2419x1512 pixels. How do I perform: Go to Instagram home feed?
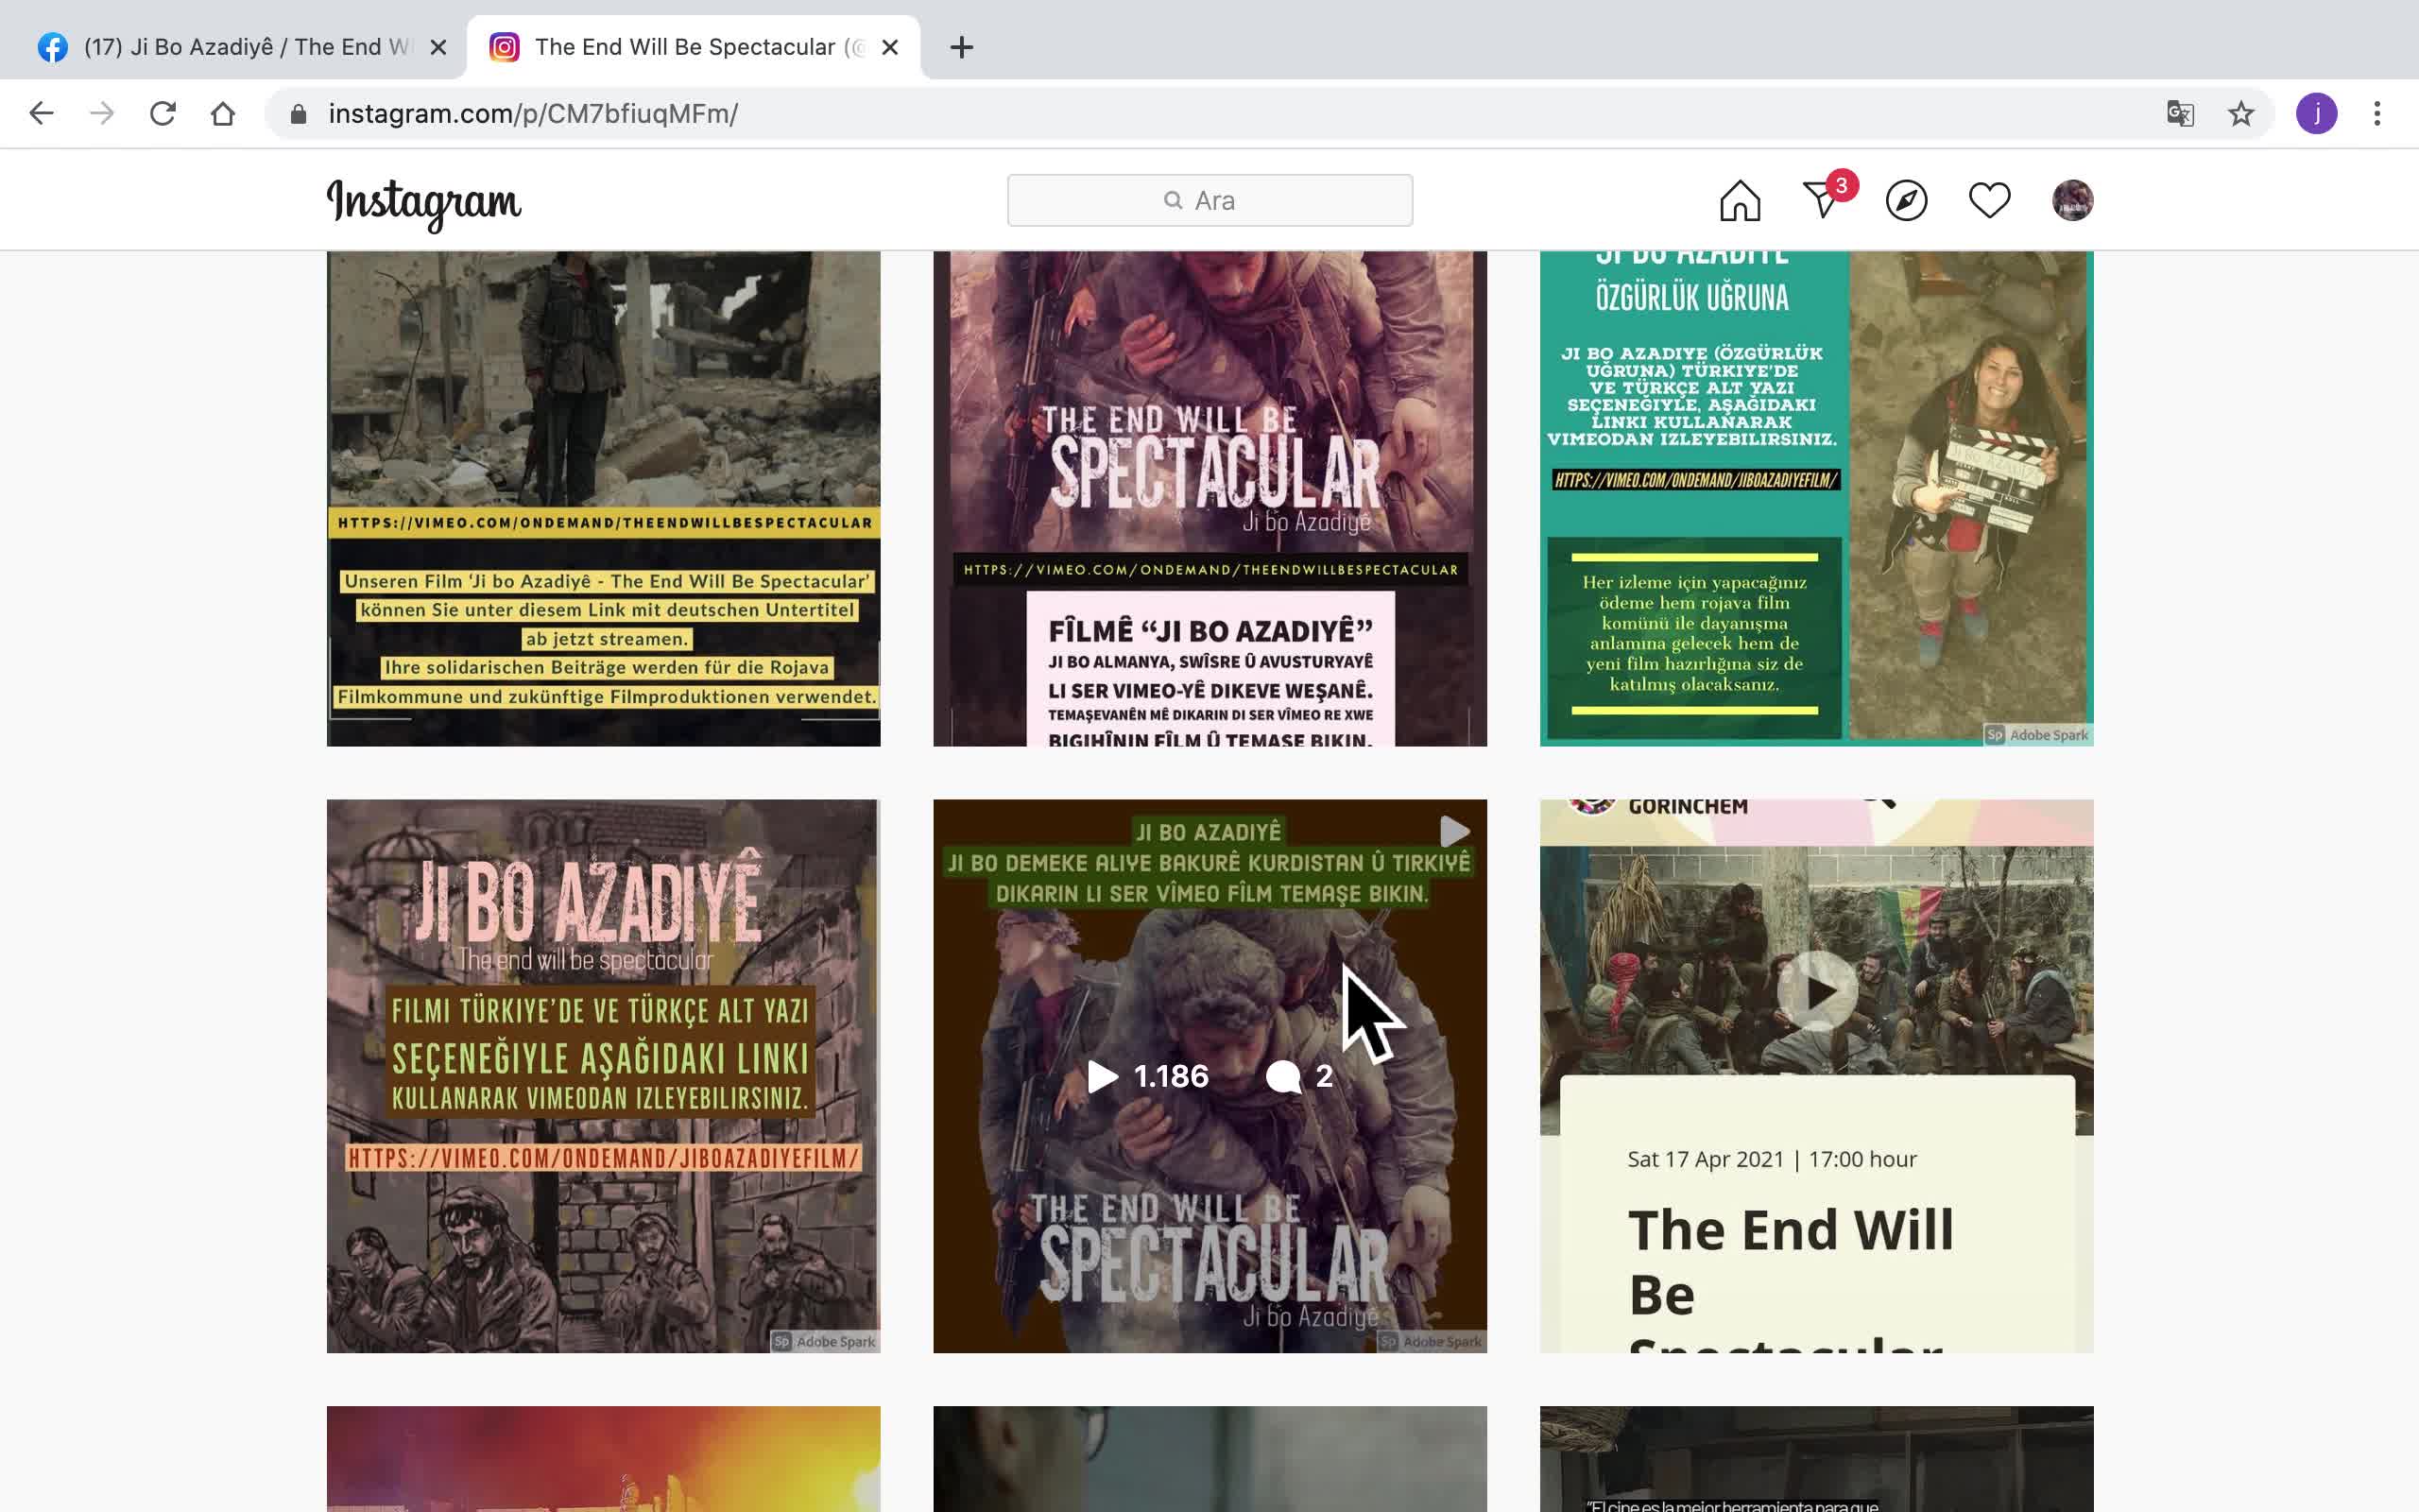pos(1740,200)
